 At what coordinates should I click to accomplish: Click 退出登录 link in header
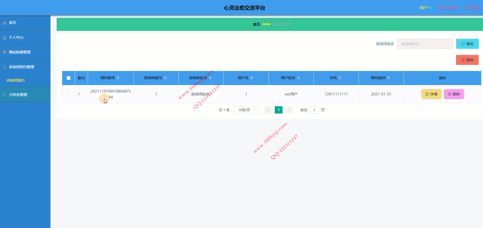point(473,8)
